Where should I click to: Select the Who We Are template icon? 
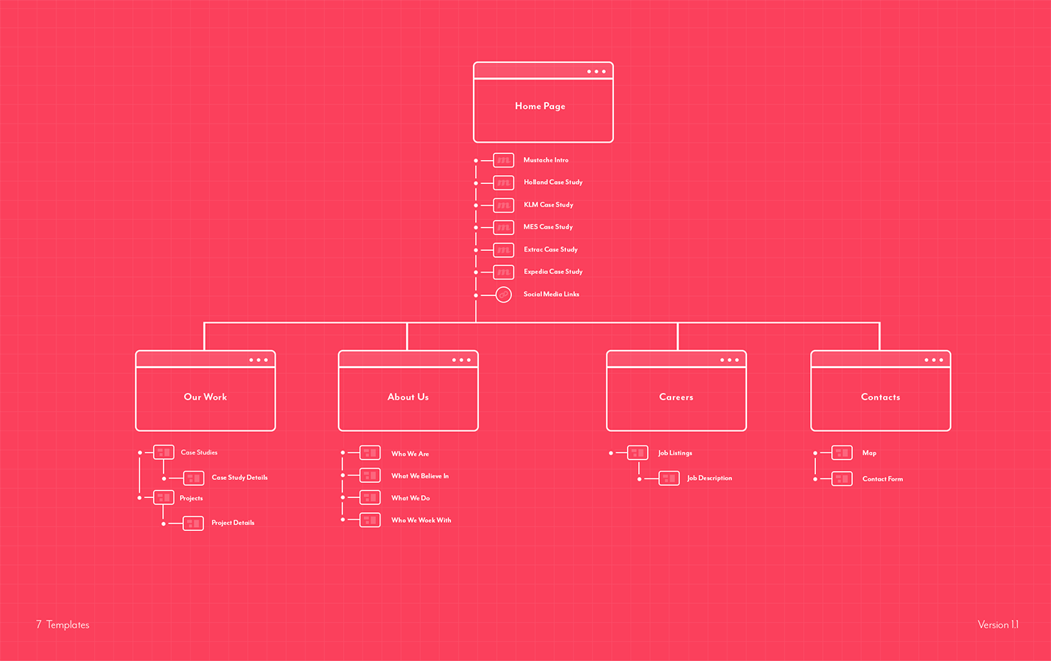pos(370,453)
